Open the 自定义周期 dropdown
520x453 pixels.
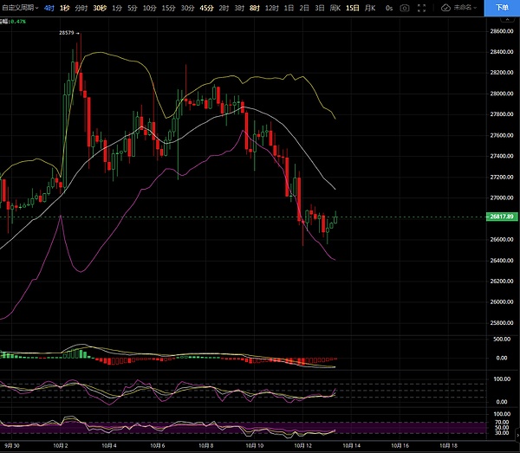pos(19,7)
